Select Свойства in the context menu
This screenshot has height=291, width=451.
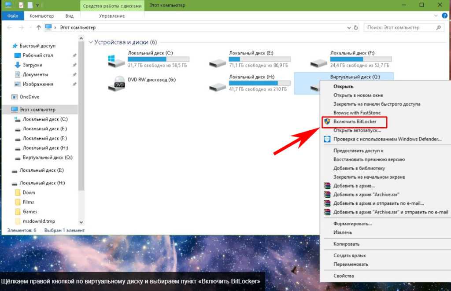point(344,276)
